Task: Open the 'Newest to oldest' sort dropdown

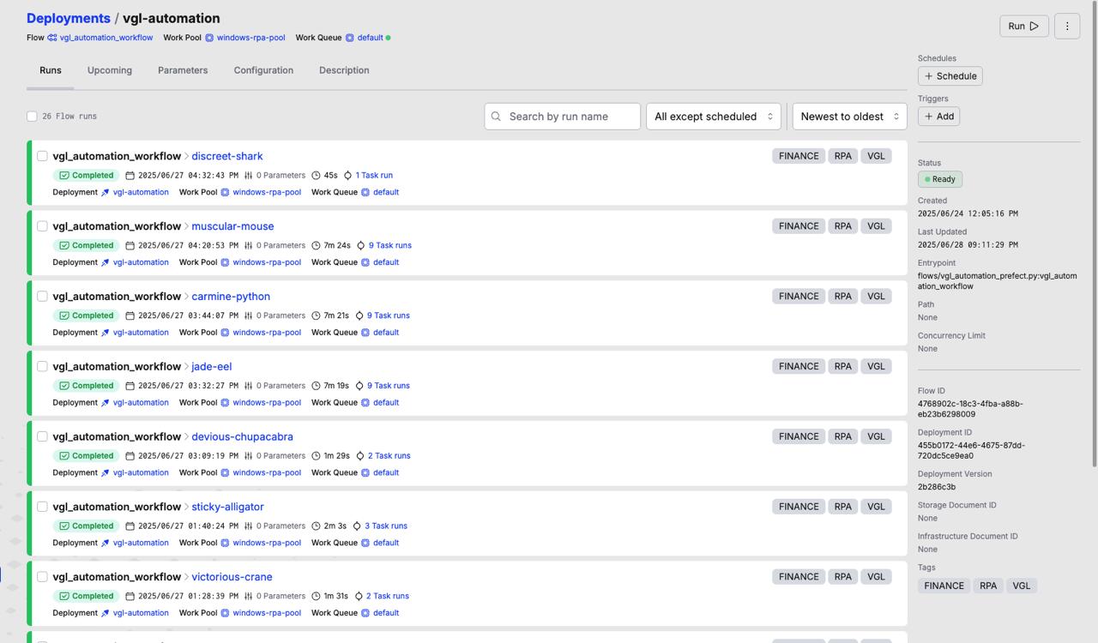Action: (x=849, y=117)
